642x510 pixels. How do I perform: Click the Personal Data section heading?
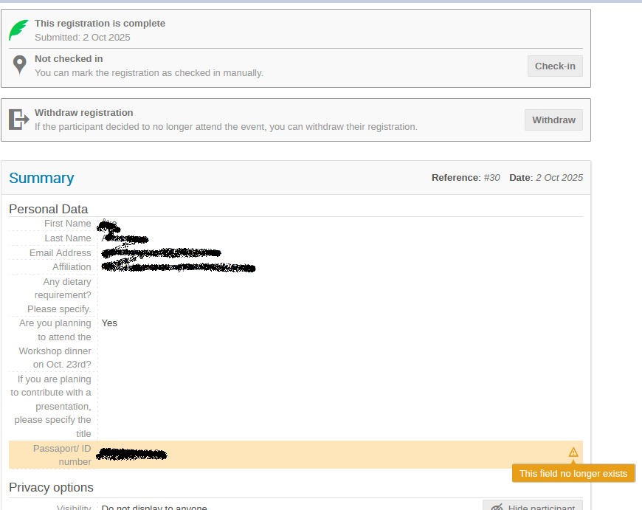[48, 209]
